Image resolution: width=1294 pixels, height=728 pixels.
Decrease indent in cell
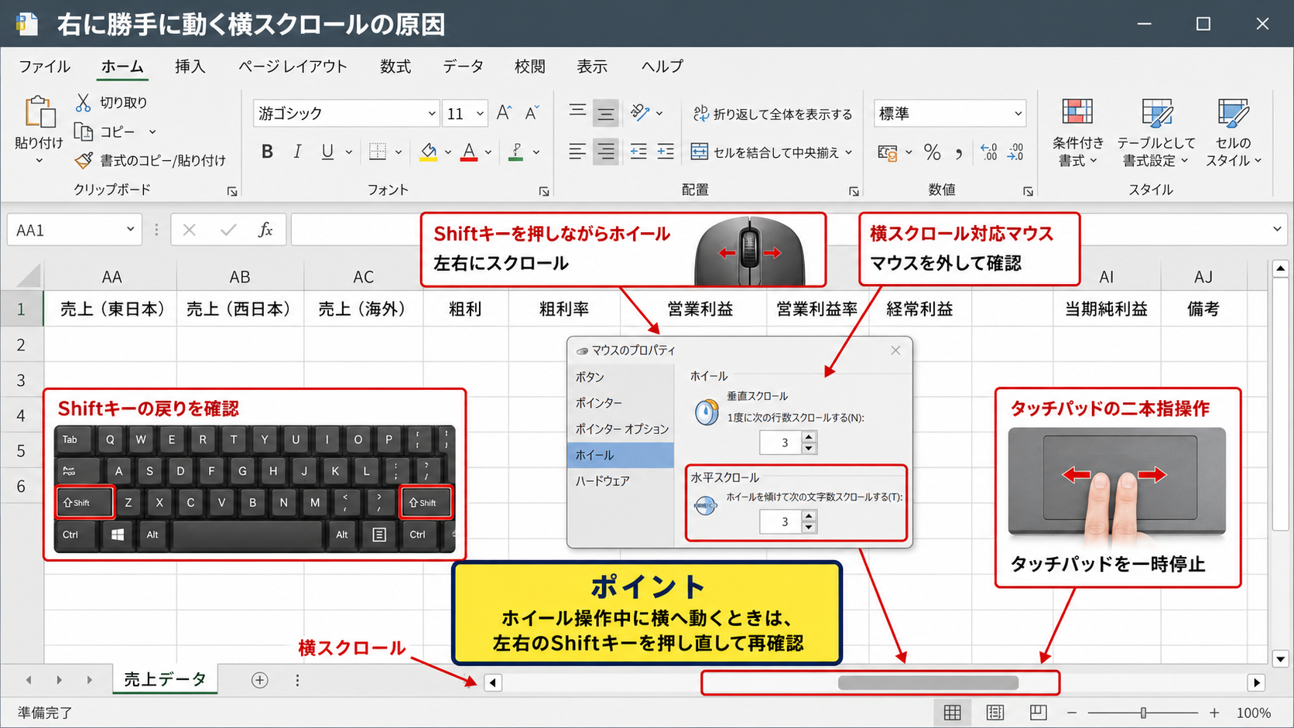point(638,152)
